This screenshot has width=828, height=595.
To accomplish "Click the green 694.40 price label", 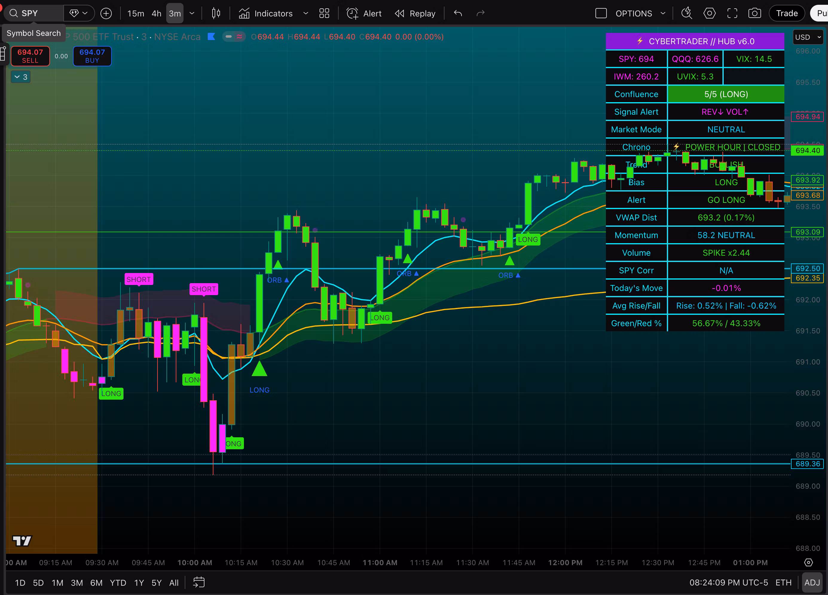I will point(808,150).
